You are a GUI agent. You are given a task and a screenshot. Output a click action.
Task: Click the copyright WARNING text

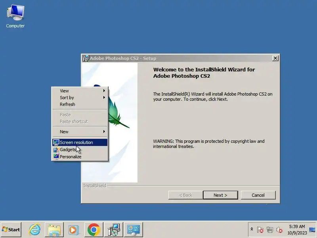[x=209, y=144]
